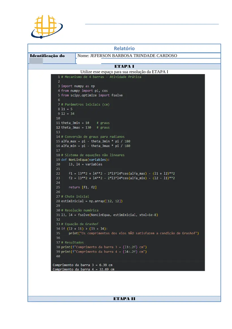Click code line 'l1 = 5'

[x=67, y=109]
